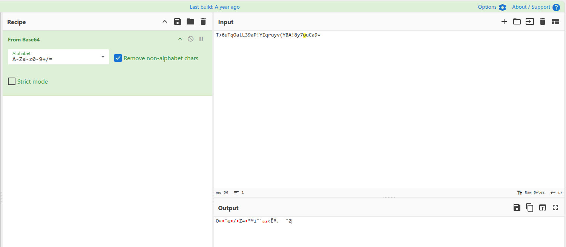566x247 pixels.
Task: Set breakpoint on From Base64
Action: coord(201,39)
